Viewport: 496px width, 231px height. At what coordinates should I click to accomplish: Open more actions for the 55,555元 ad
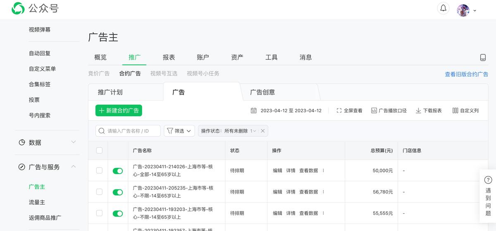[x=323, y=213]
